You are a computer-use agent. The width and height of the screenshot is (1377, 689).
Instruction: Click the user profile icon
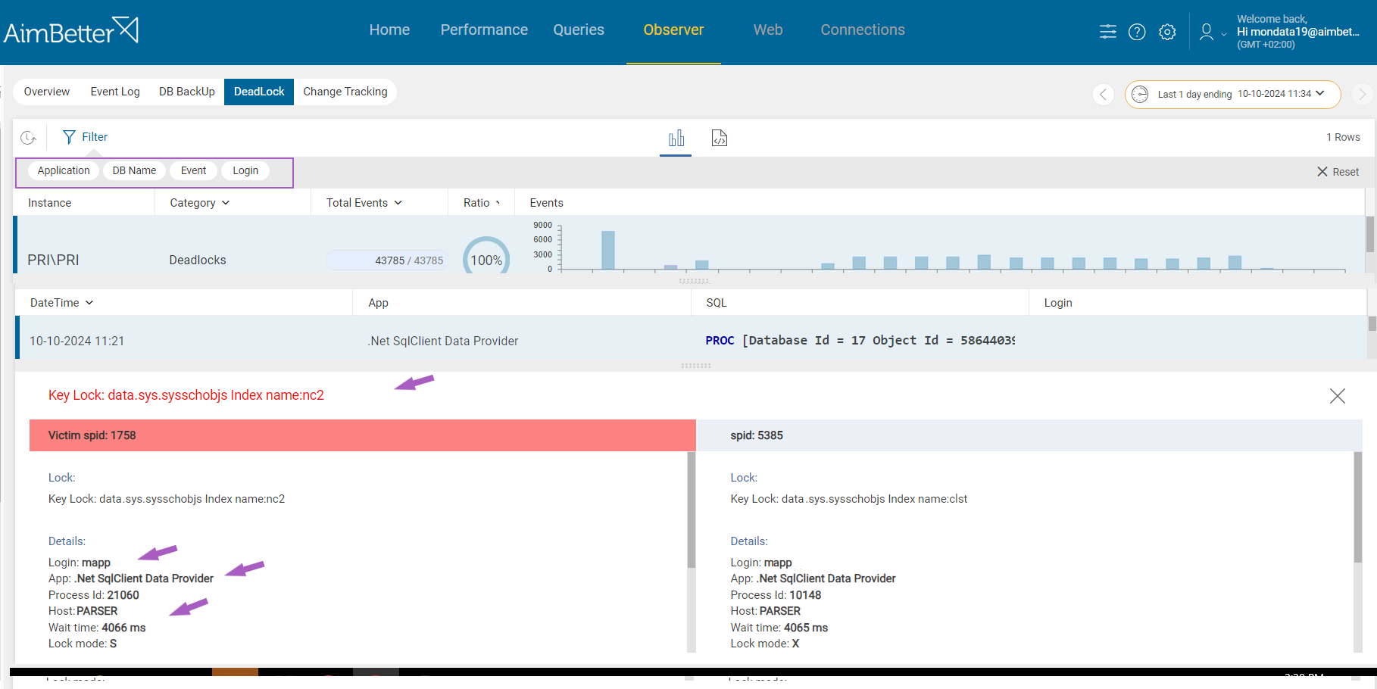point(1207,32)
